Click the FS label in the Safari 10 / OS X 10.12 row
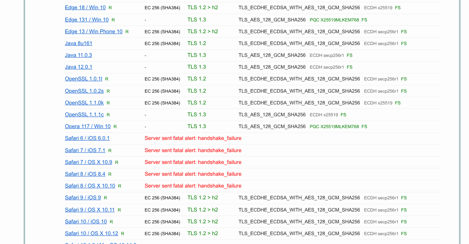 point(404,234)
